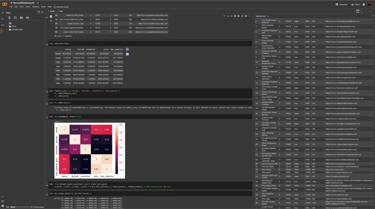
Task: Click the M = data.corr() code cell
Action: coord(150,103)
